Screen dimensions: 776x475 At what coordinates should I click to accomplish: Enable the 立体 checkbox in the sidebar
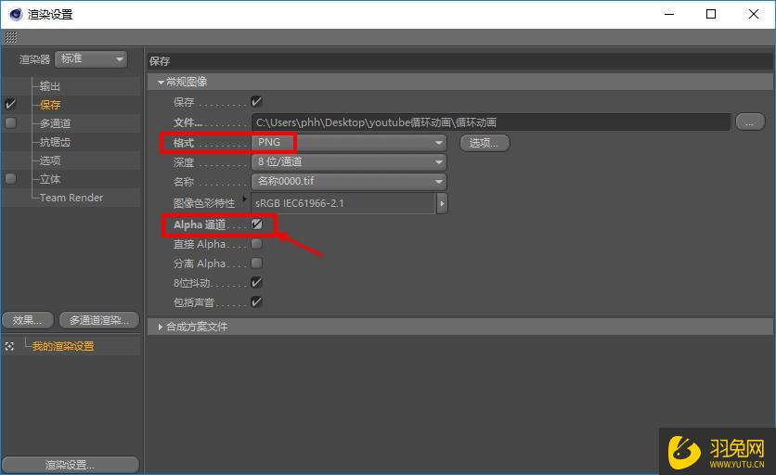click(x=10, y=179)
